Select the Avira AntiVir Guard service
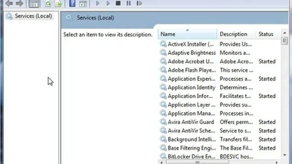The width and height of the screenshot is (292, 164). [191, 122]
